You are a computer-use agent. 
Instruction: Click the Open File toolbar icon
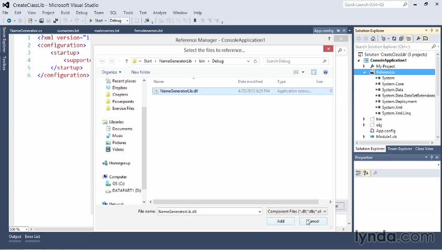[x=42, y=20]
